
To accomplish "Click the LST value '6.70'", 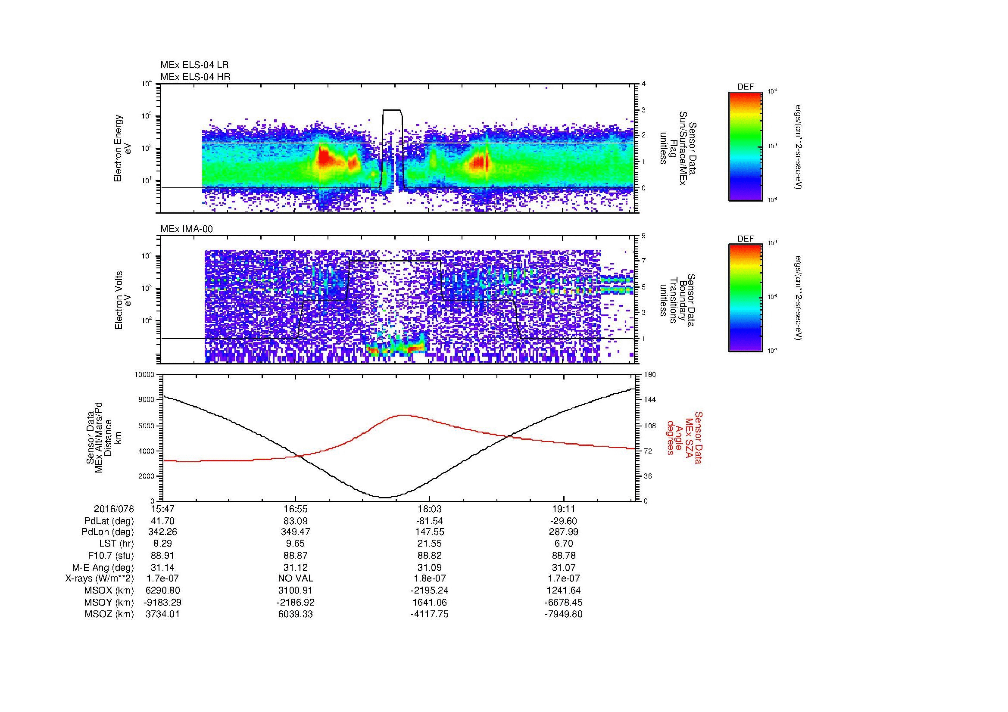I will pos(563,544).
